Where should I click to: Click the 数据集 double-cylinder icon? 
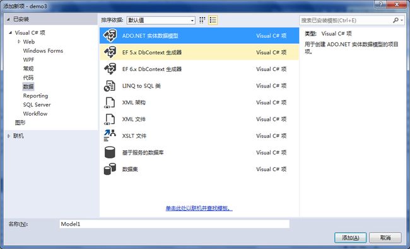110,169
